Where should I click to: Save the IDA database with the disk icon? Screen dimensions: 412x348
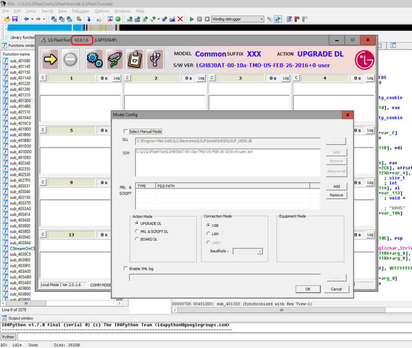15,18
